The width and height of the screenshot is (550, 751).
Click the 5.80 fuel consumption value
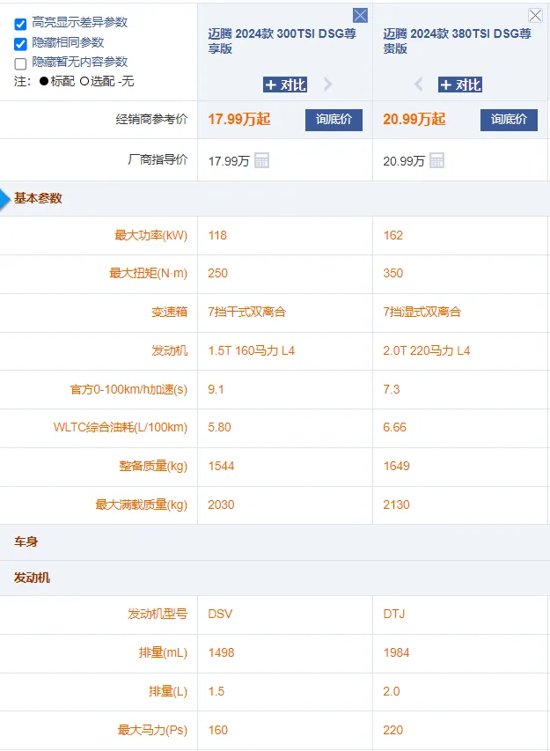point(219,427)
